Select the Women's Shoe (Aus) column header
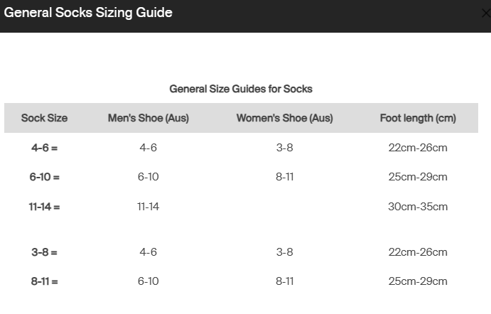Viewport: 491px width, 314px height. tap(285, 118)
